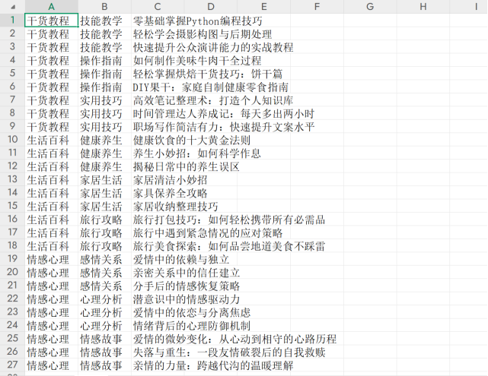
Task: Click cell 情绪背后的心理防御机制
Action: [192, 326]
